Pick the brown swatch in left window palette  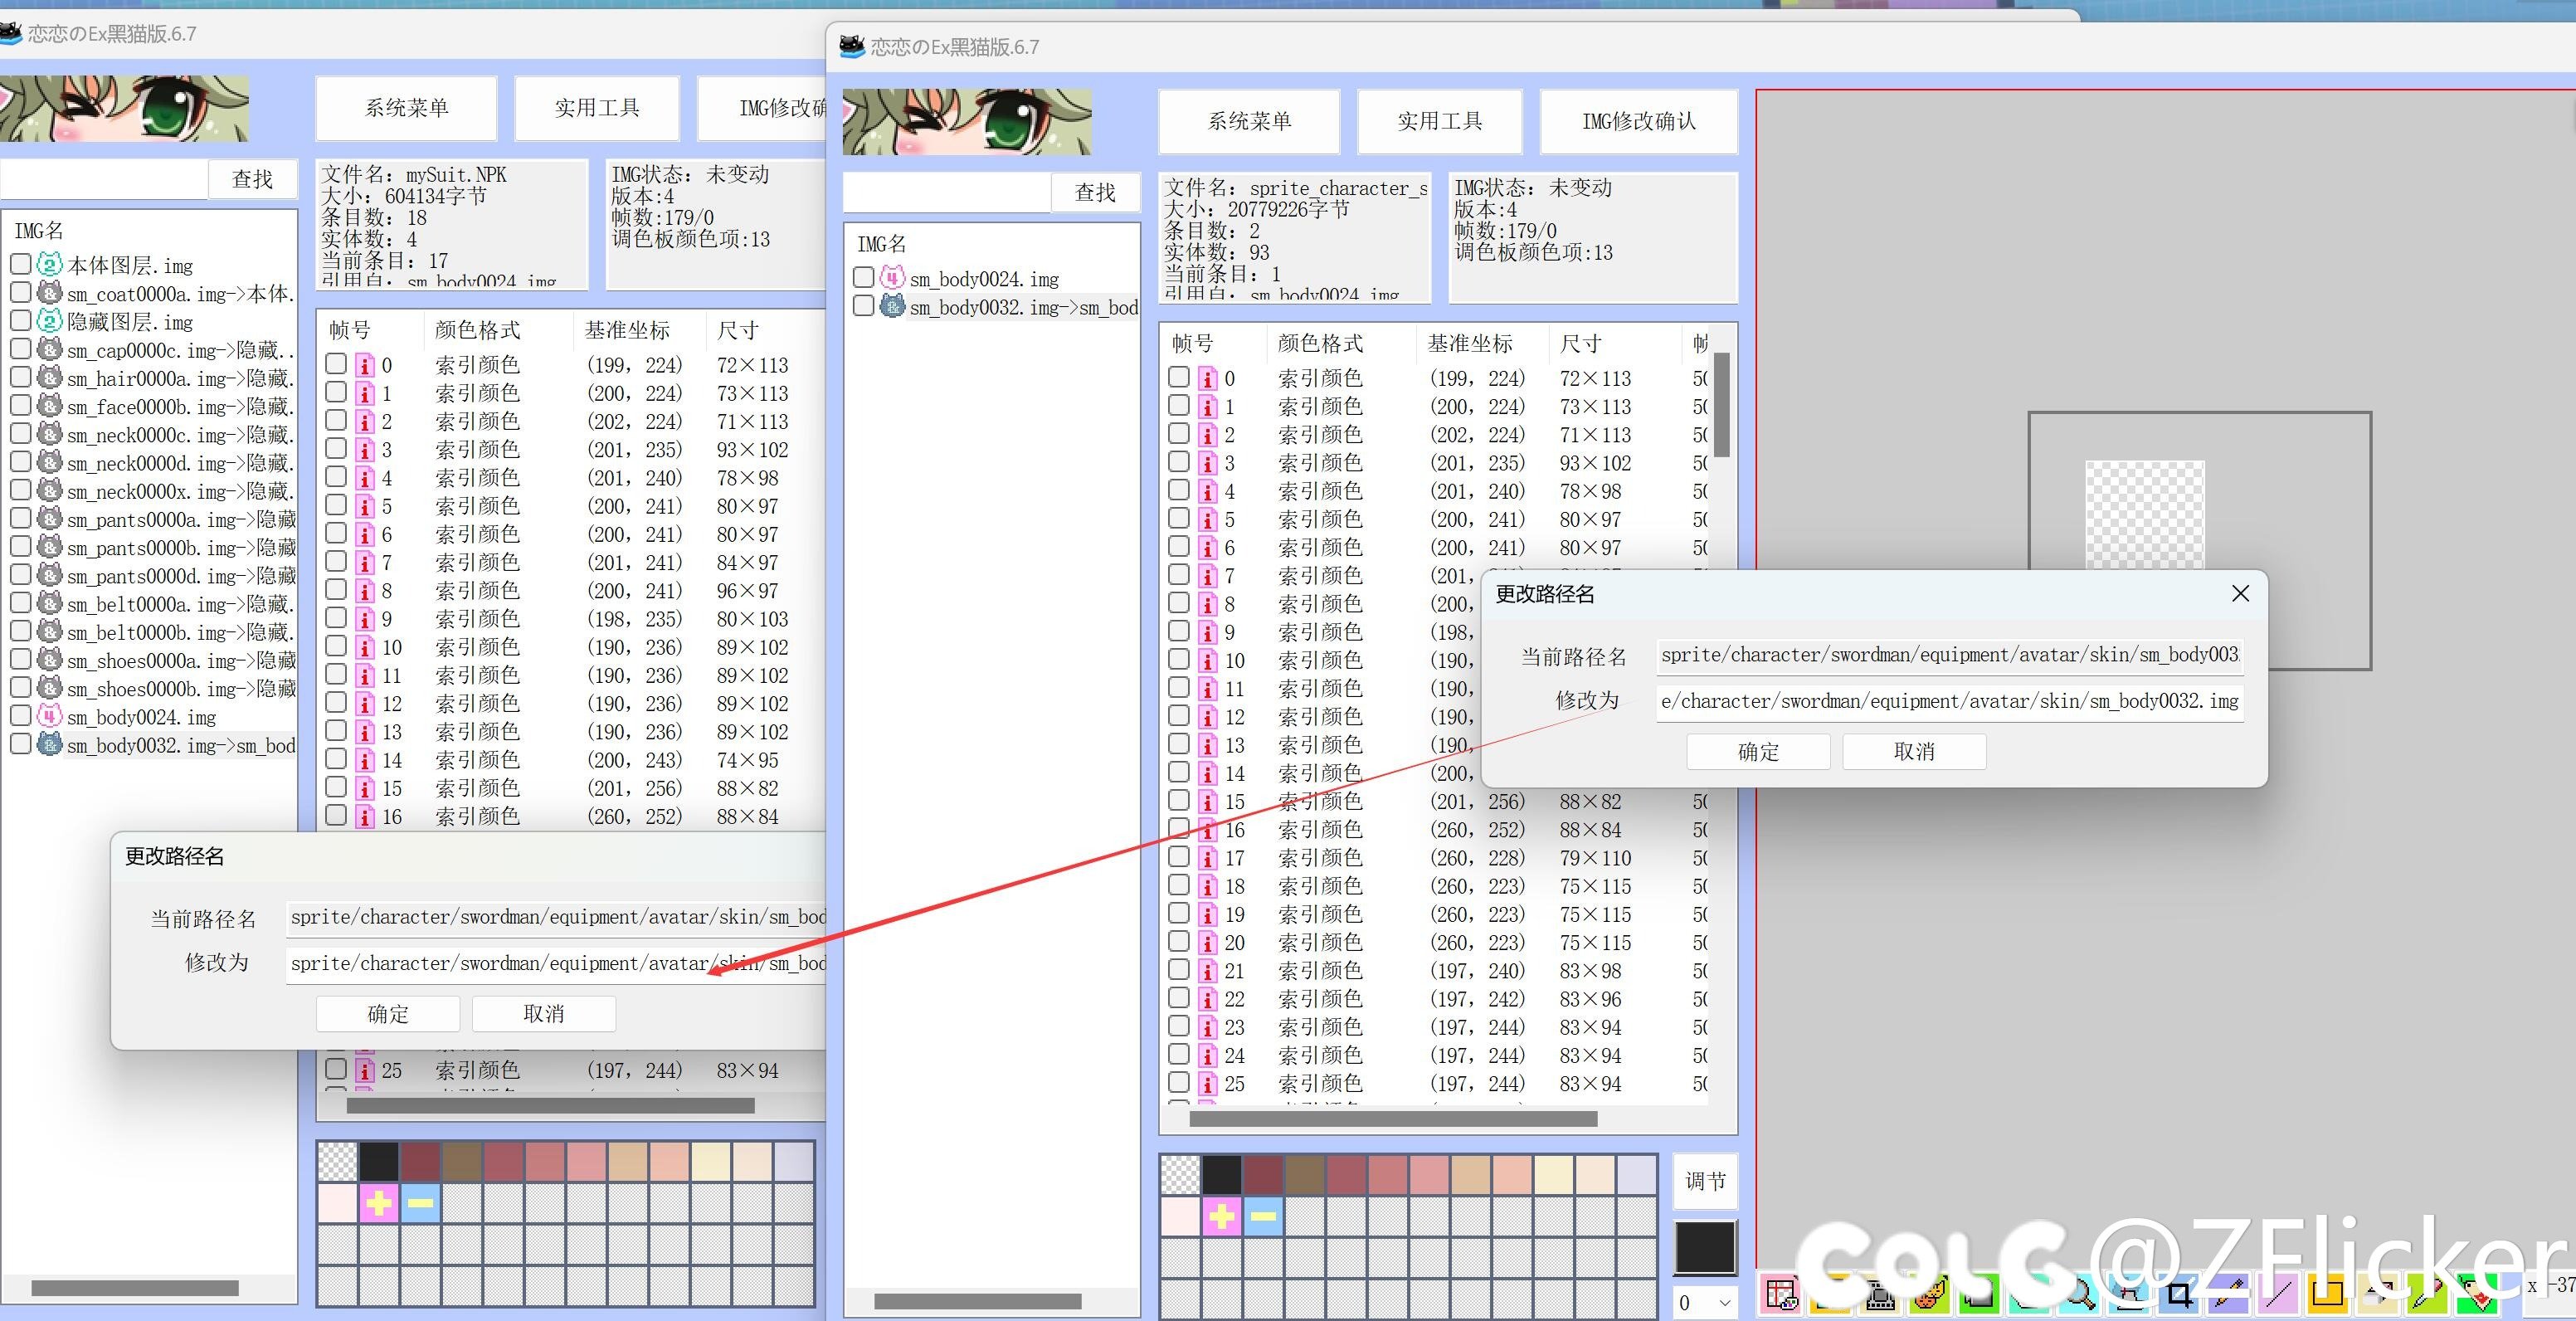[462, 1161]
